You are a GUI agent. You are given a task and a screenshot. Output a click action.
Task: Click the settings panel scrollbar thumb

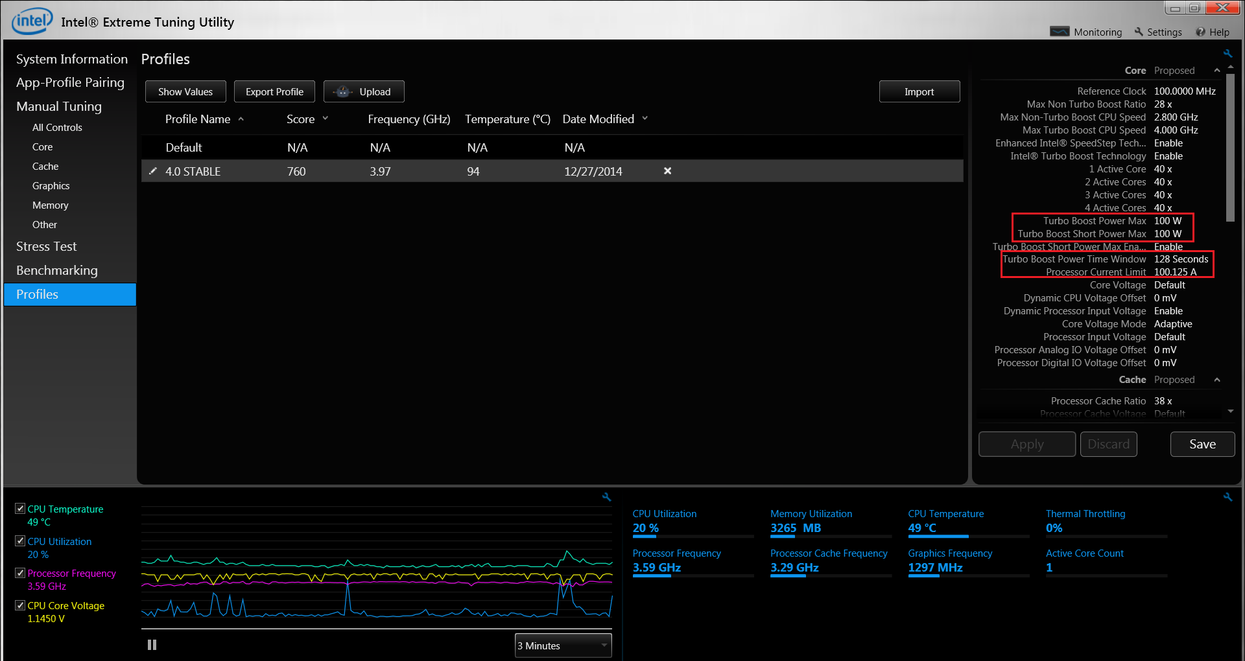[x=1231, y=148]
